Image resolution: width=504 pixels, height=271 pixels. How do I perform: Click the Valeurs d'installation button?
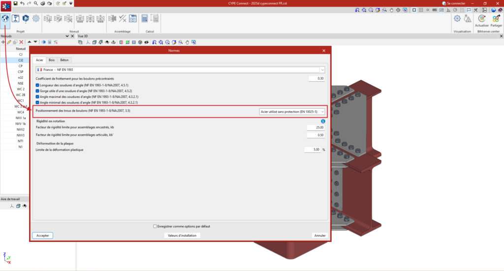(x=182, y=236)
